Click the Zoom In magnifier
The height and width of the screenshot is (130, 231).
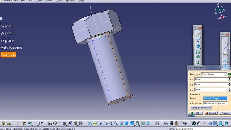point(111,123)
